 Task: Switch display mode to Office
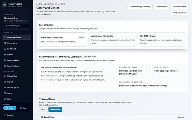click(10, 108)
